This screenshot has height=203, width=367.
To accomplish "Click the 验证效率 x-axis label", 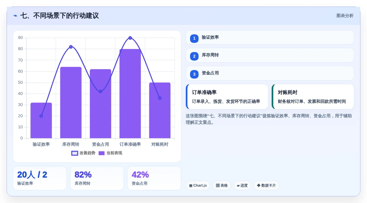I will tap(41, 144).
